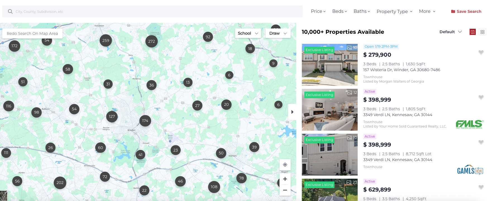This screenshot has width=490, height=201.
Task: Click 10,000+ Properties Available heading
Action: pos(343,32)
